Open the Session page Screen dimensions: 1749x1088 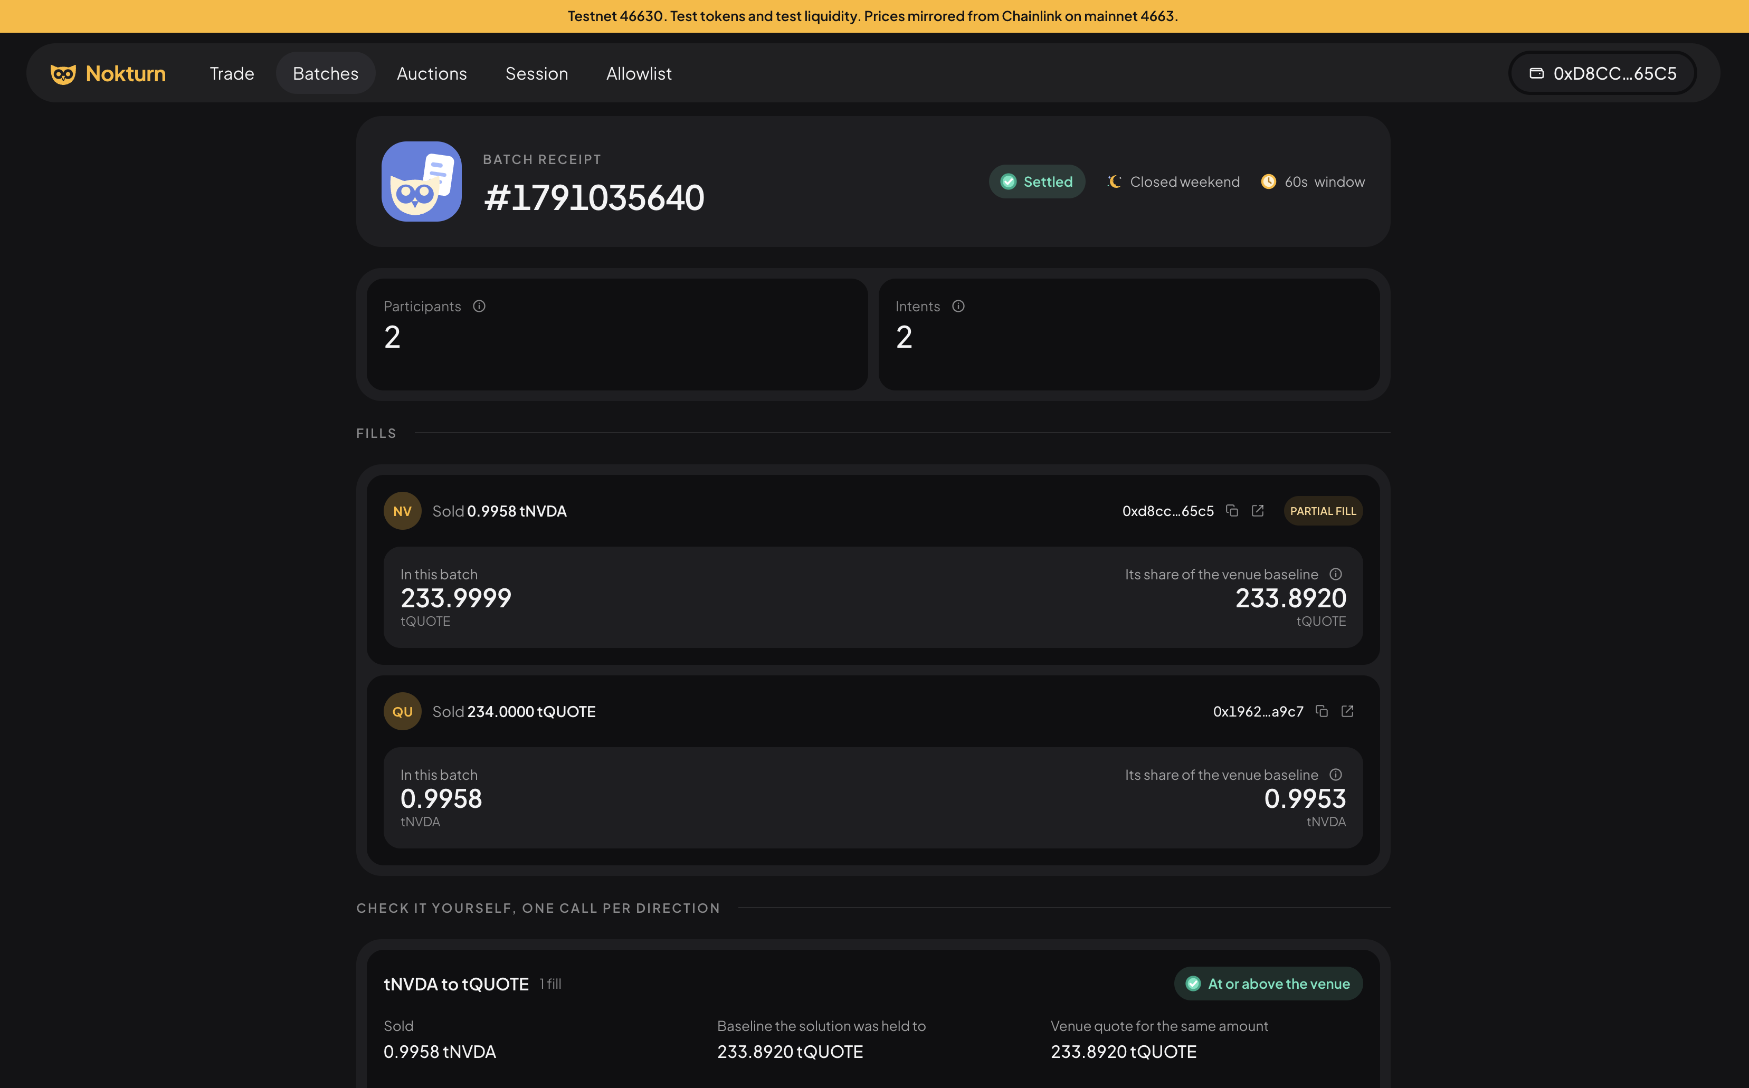click(536, 73)
